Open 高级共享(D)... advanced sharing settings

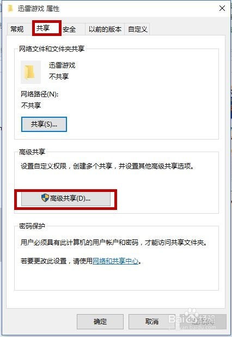click(x=66, y=199)
